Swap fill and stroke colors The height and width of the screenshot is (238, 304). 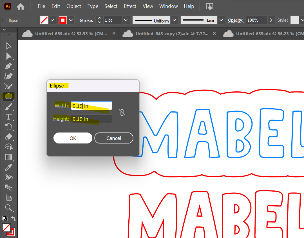(x=13, y=219)
